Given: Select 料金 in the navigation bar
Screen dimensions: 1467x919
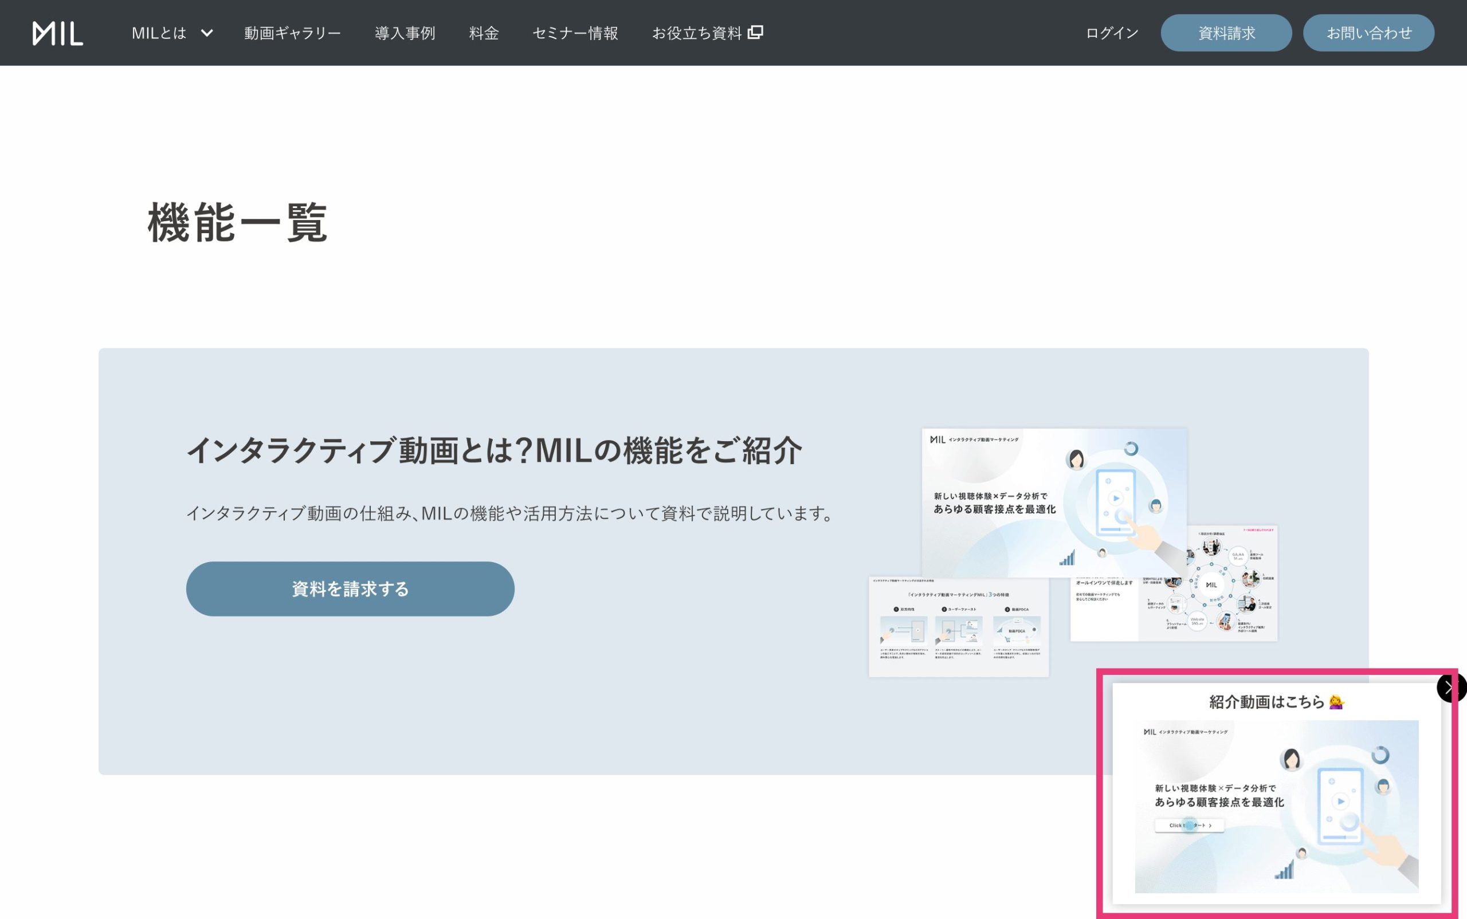Looking at the screenshot, I should coord(484,33).
